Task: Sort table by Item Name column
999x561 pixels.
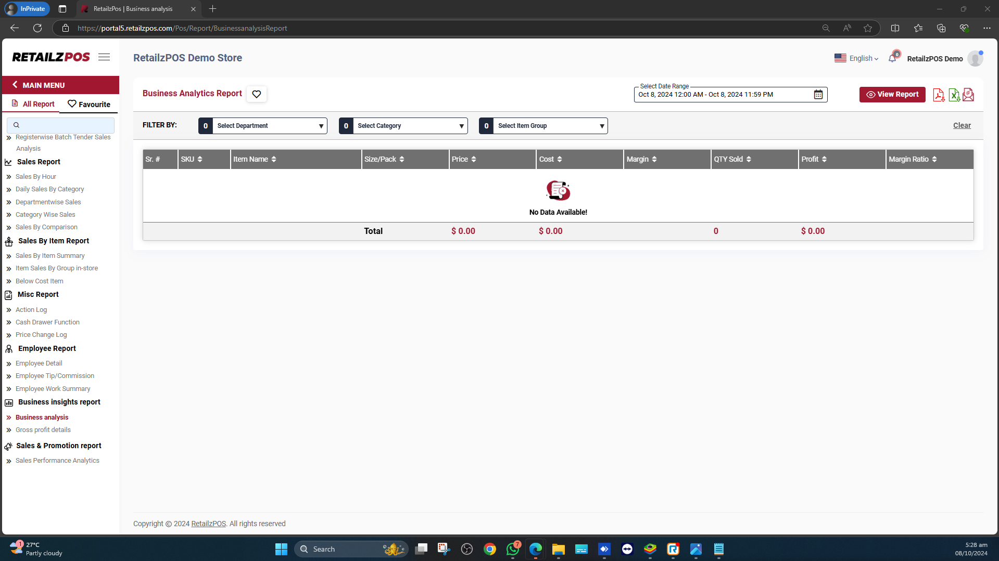Action: [274, 159]
